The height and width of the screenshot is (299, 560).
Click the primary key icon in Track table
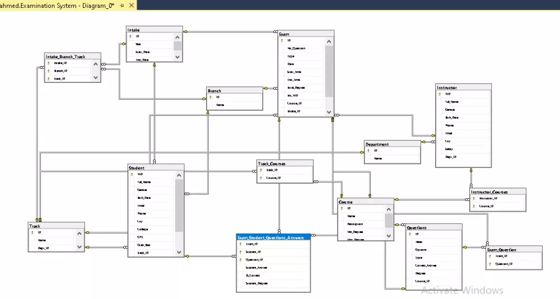[32, 232]
